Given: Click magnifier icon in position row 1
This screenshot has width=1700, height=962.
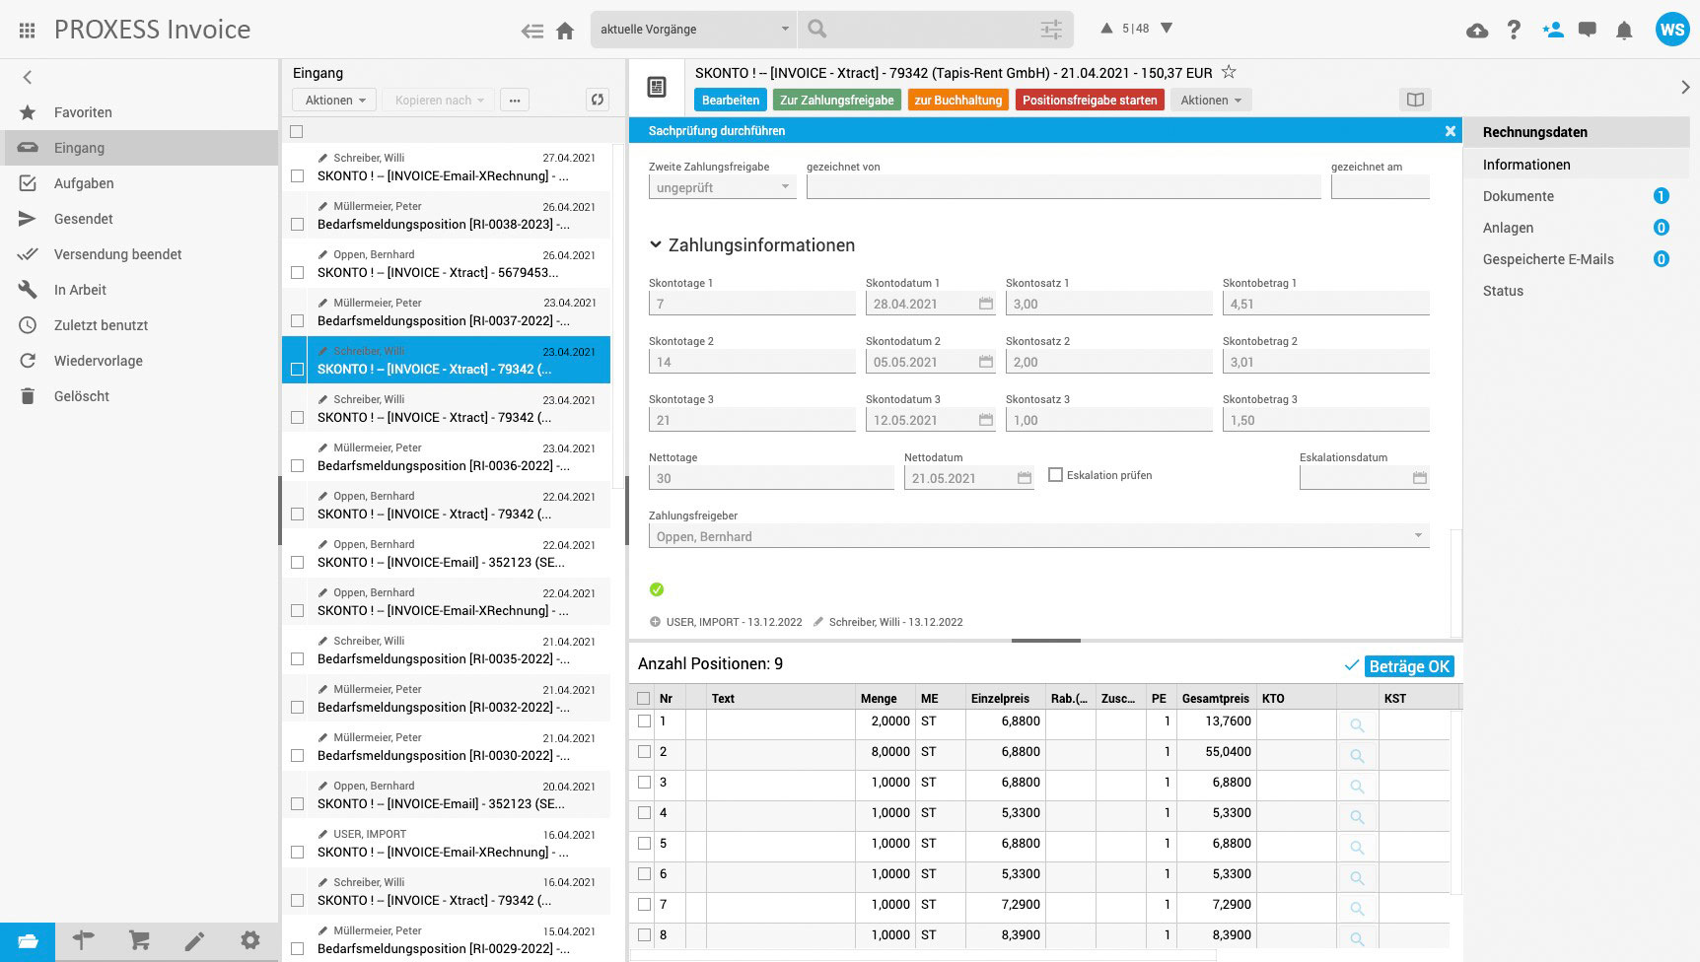Looking at the screenshot, I should tap(1357, 725).
